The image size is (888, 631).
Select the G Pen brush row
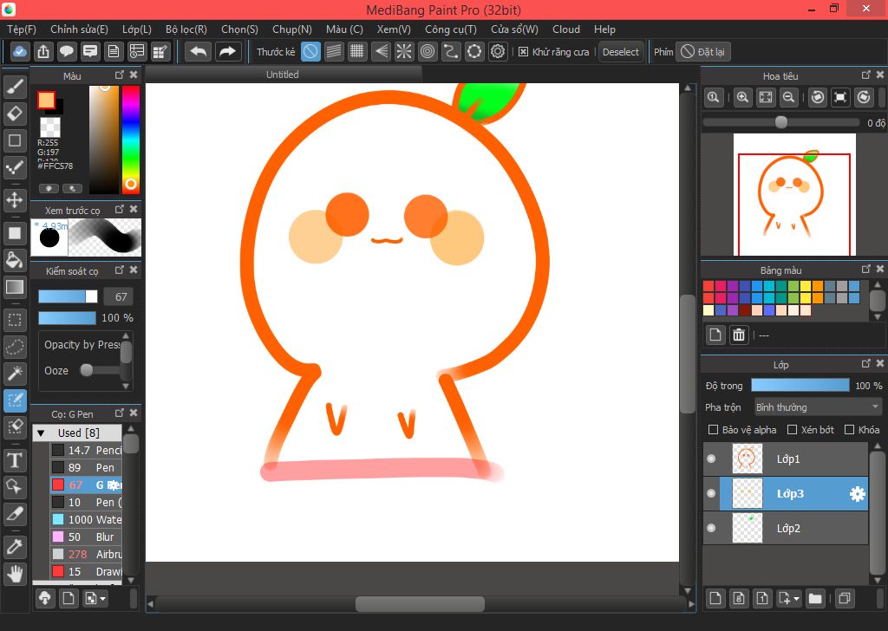click(x=86, y=485)
